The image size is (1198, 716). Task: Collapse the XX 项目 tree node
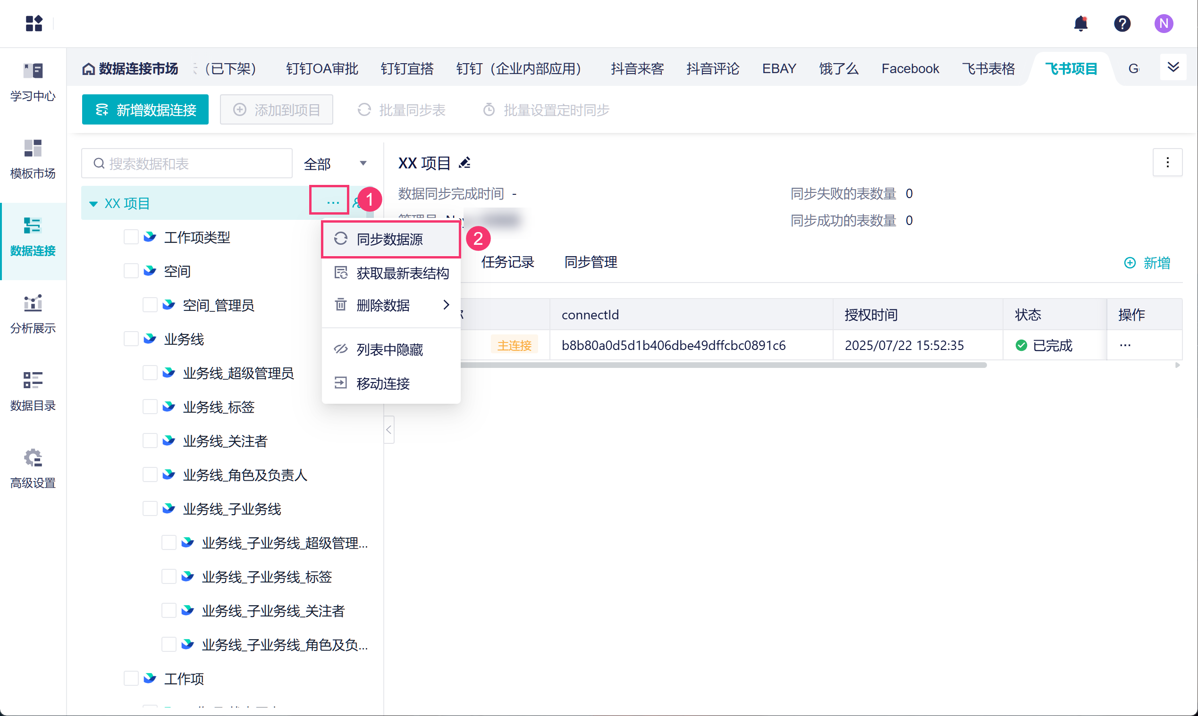click(93, 204)
